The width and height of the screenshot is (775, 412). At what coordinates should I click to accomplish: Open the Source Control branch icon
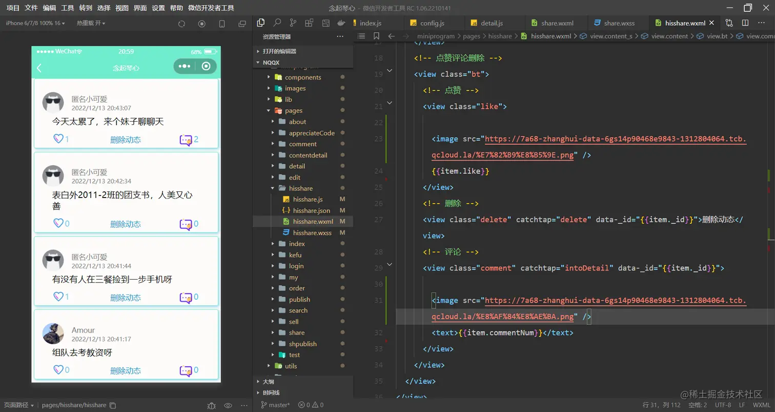293,23
